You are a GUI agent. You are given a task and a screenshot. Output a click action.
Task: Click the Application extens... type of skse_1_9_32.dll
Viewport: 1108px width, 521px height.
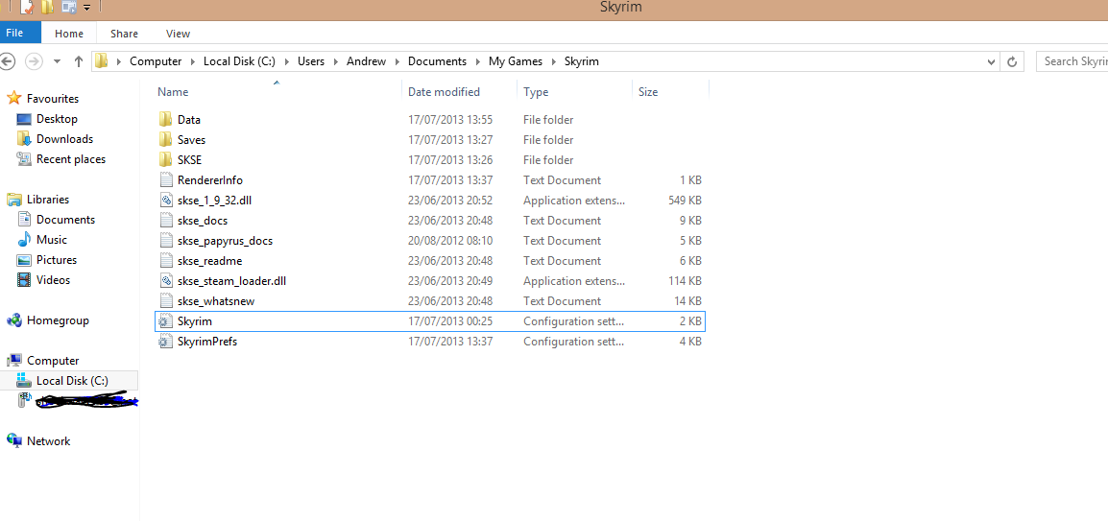click(x=574, y=201)
